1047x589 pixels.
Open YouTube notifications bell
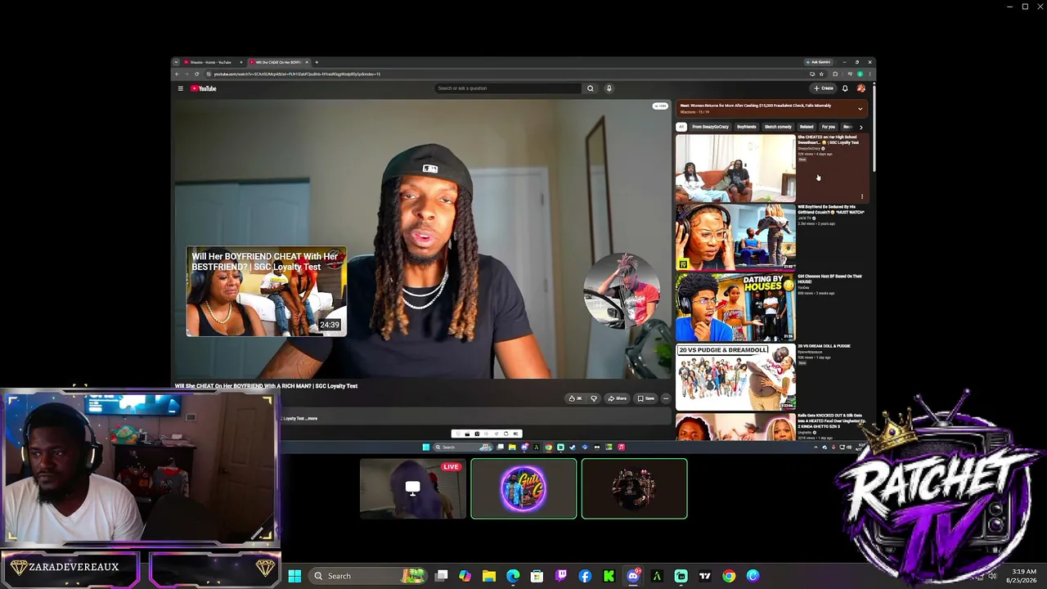(x=845, y=88)
